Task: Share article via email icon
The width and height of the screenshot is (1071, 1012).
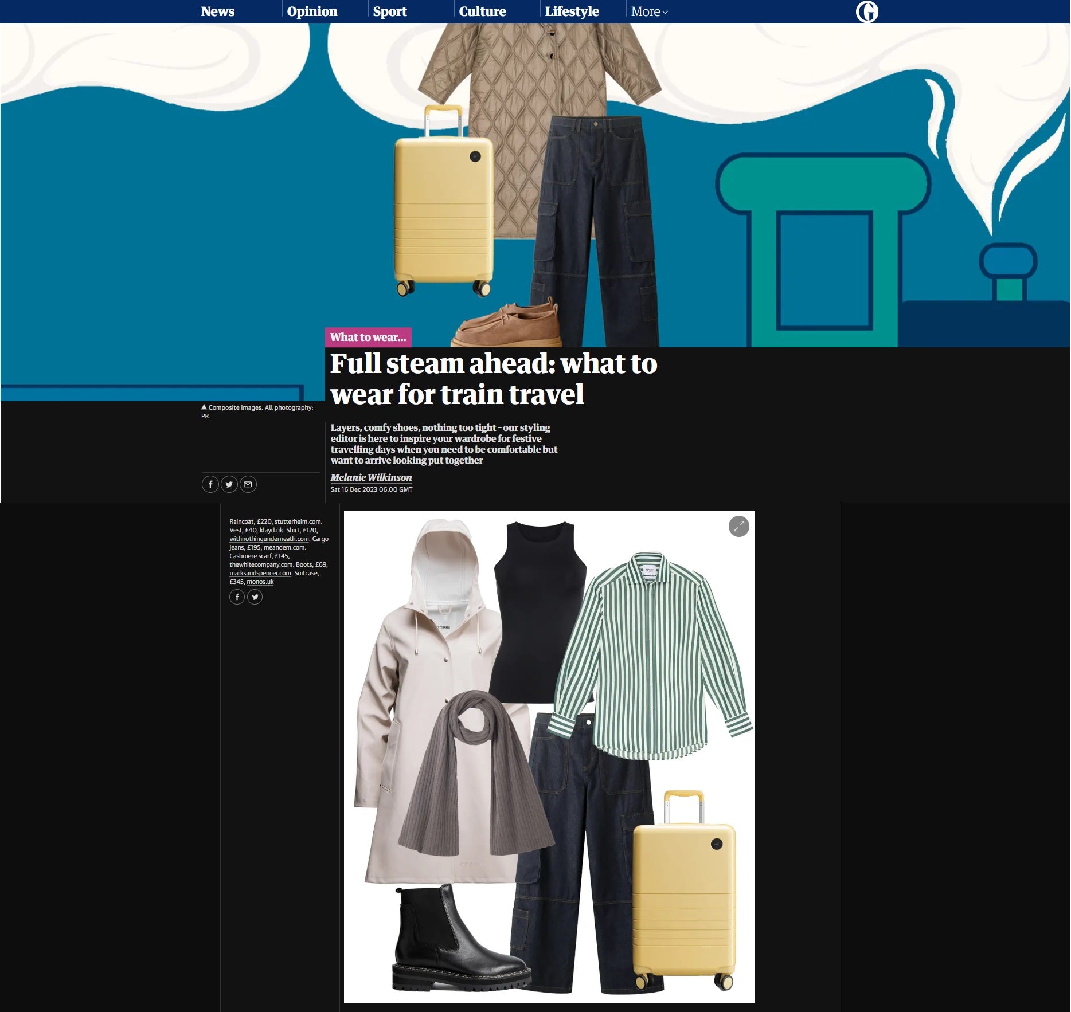Action: click(x=248, y=484)
